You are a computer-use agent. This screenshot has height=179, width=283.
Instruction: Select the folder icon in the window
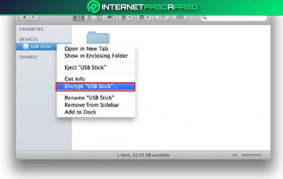tap(98, 37)
